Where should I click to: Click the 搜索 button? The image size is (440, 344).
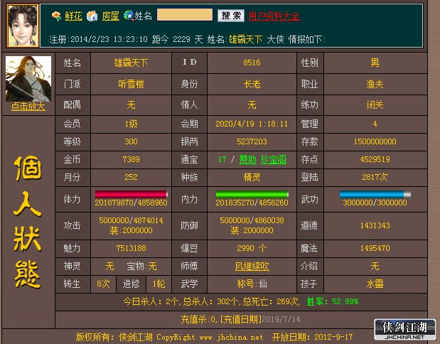(231, 16)
